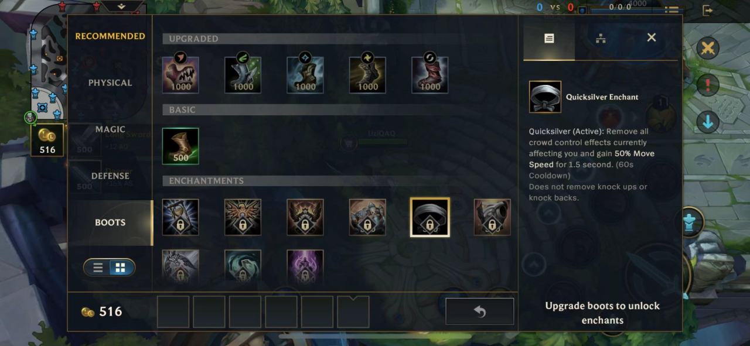750x346 pixels.
Task: Select the first empty inventory slot
Action: pyautogui.click(x=173, y=312)
